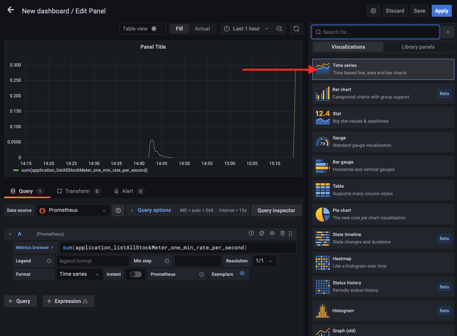Select the Actual display mode
The width and height of the screenshot is (457, 336).
tap(202, 29)
